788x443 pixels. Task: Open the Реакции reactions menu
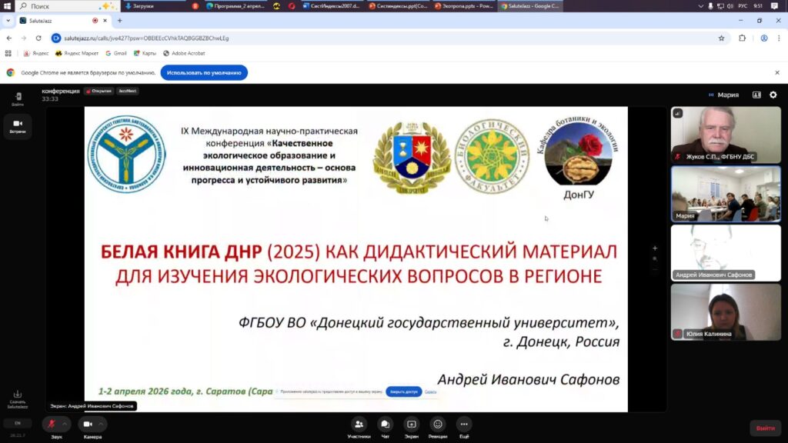click(437, 424)
